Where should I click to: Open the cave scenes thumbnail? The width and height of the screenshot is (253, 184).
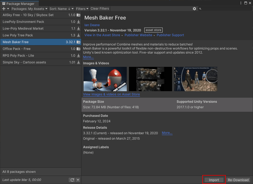click(x=151, y=79)
